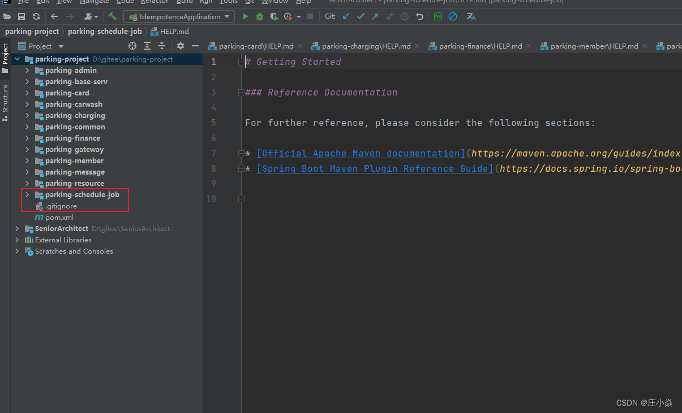The width and height of the screenshot is (682, 413).
Task: Build project with the hammer icon
Action: 113,16
